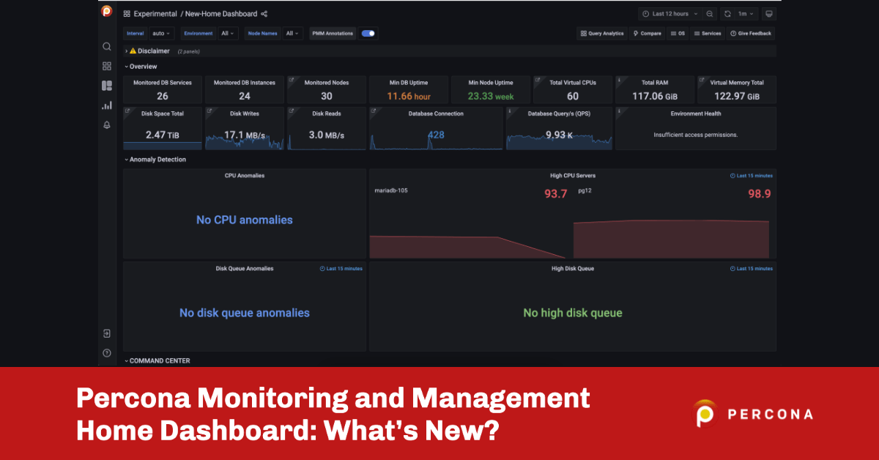The image size is (879, 460).
Task: Click the pg12 CPU graph
Action: (672, 238)
